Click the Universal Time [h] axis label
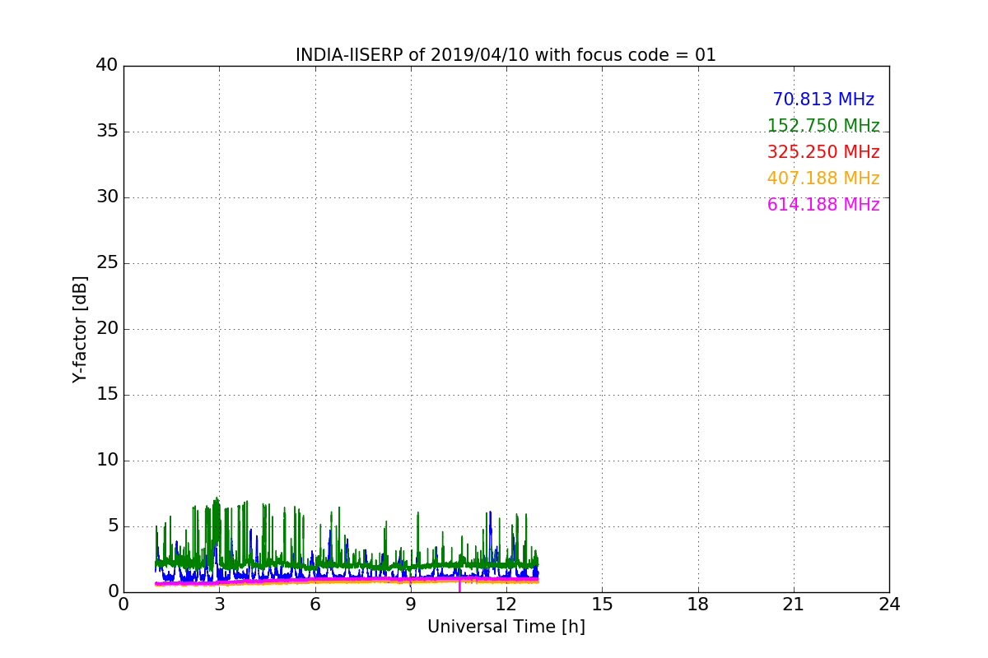This screenshot has width=988, height=658. tap(506, 627)
